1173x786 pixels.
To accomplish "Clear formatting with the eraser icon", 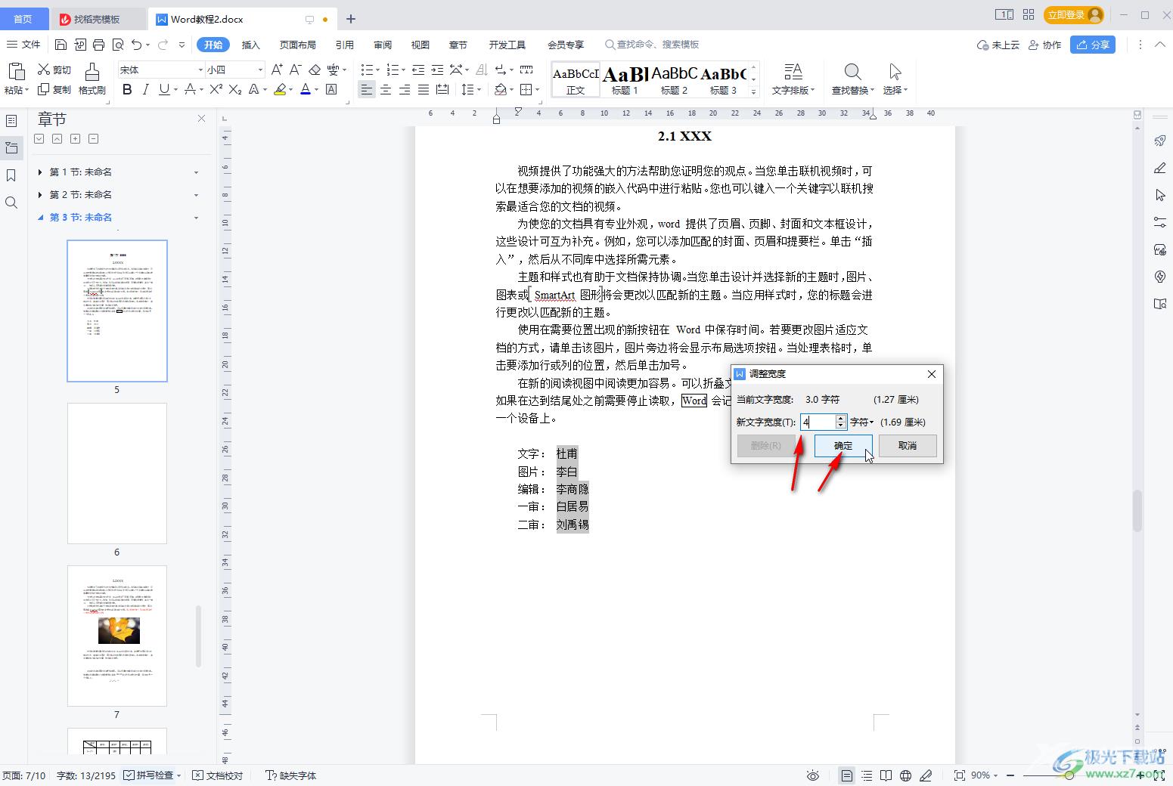I will click(315, 70).
